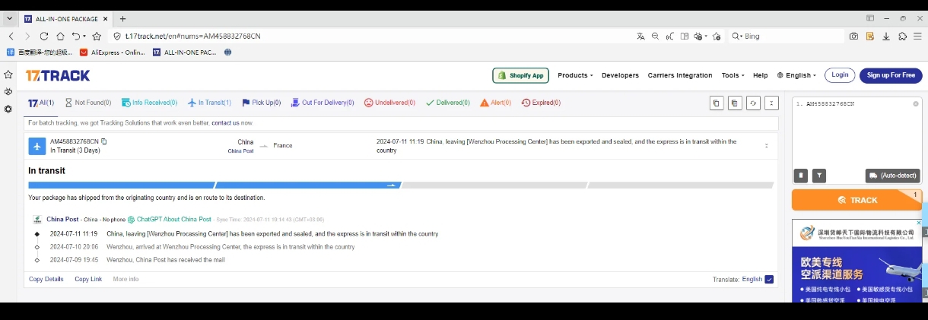
Task: Select the Delivered(0) filter tab
Action: pyautogui.click(x=447, y=103)
